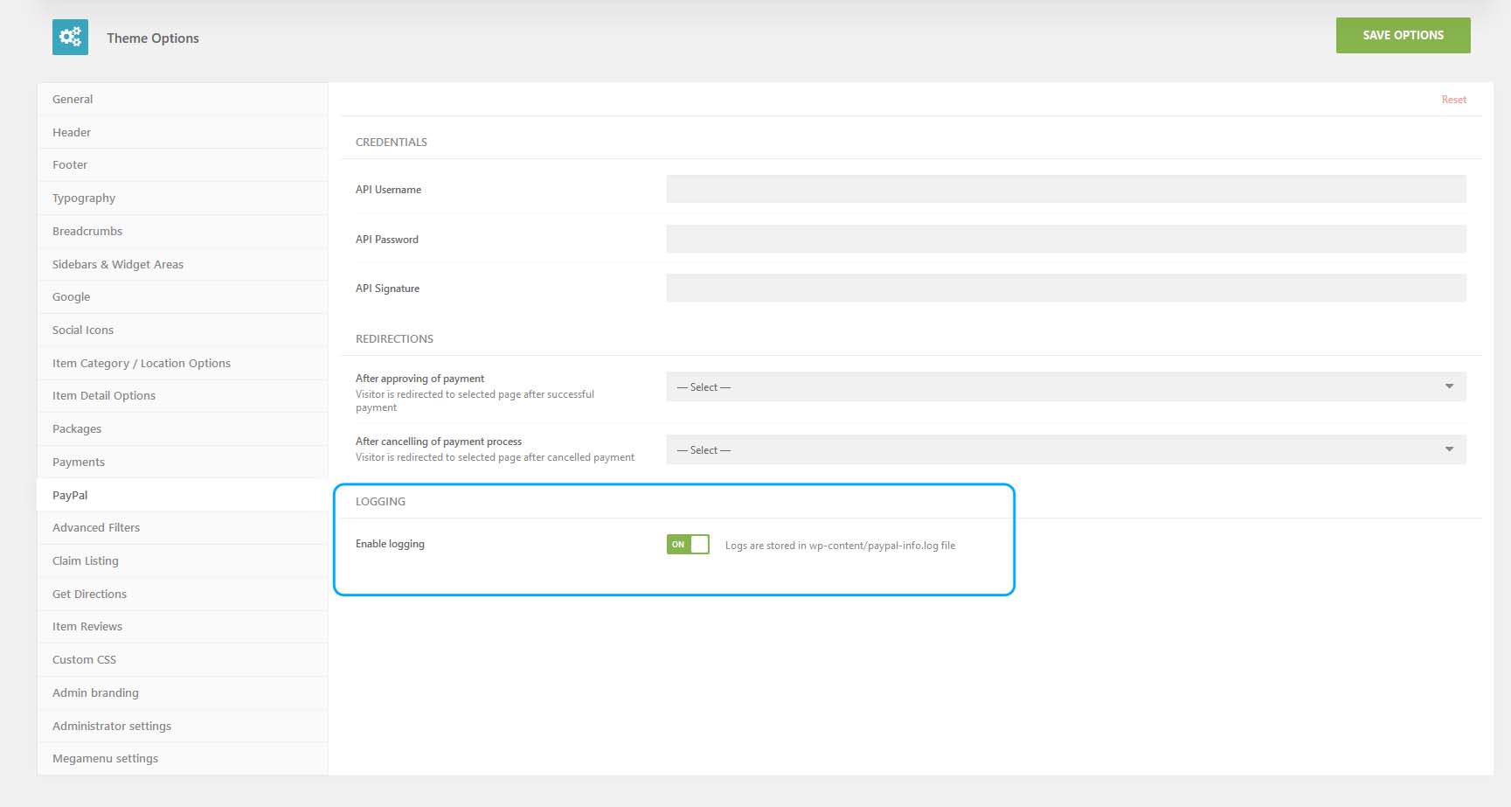Screen dimensions: 1511x807
Task: Click the REDIRECTIONS section heading
Action: 394,339
